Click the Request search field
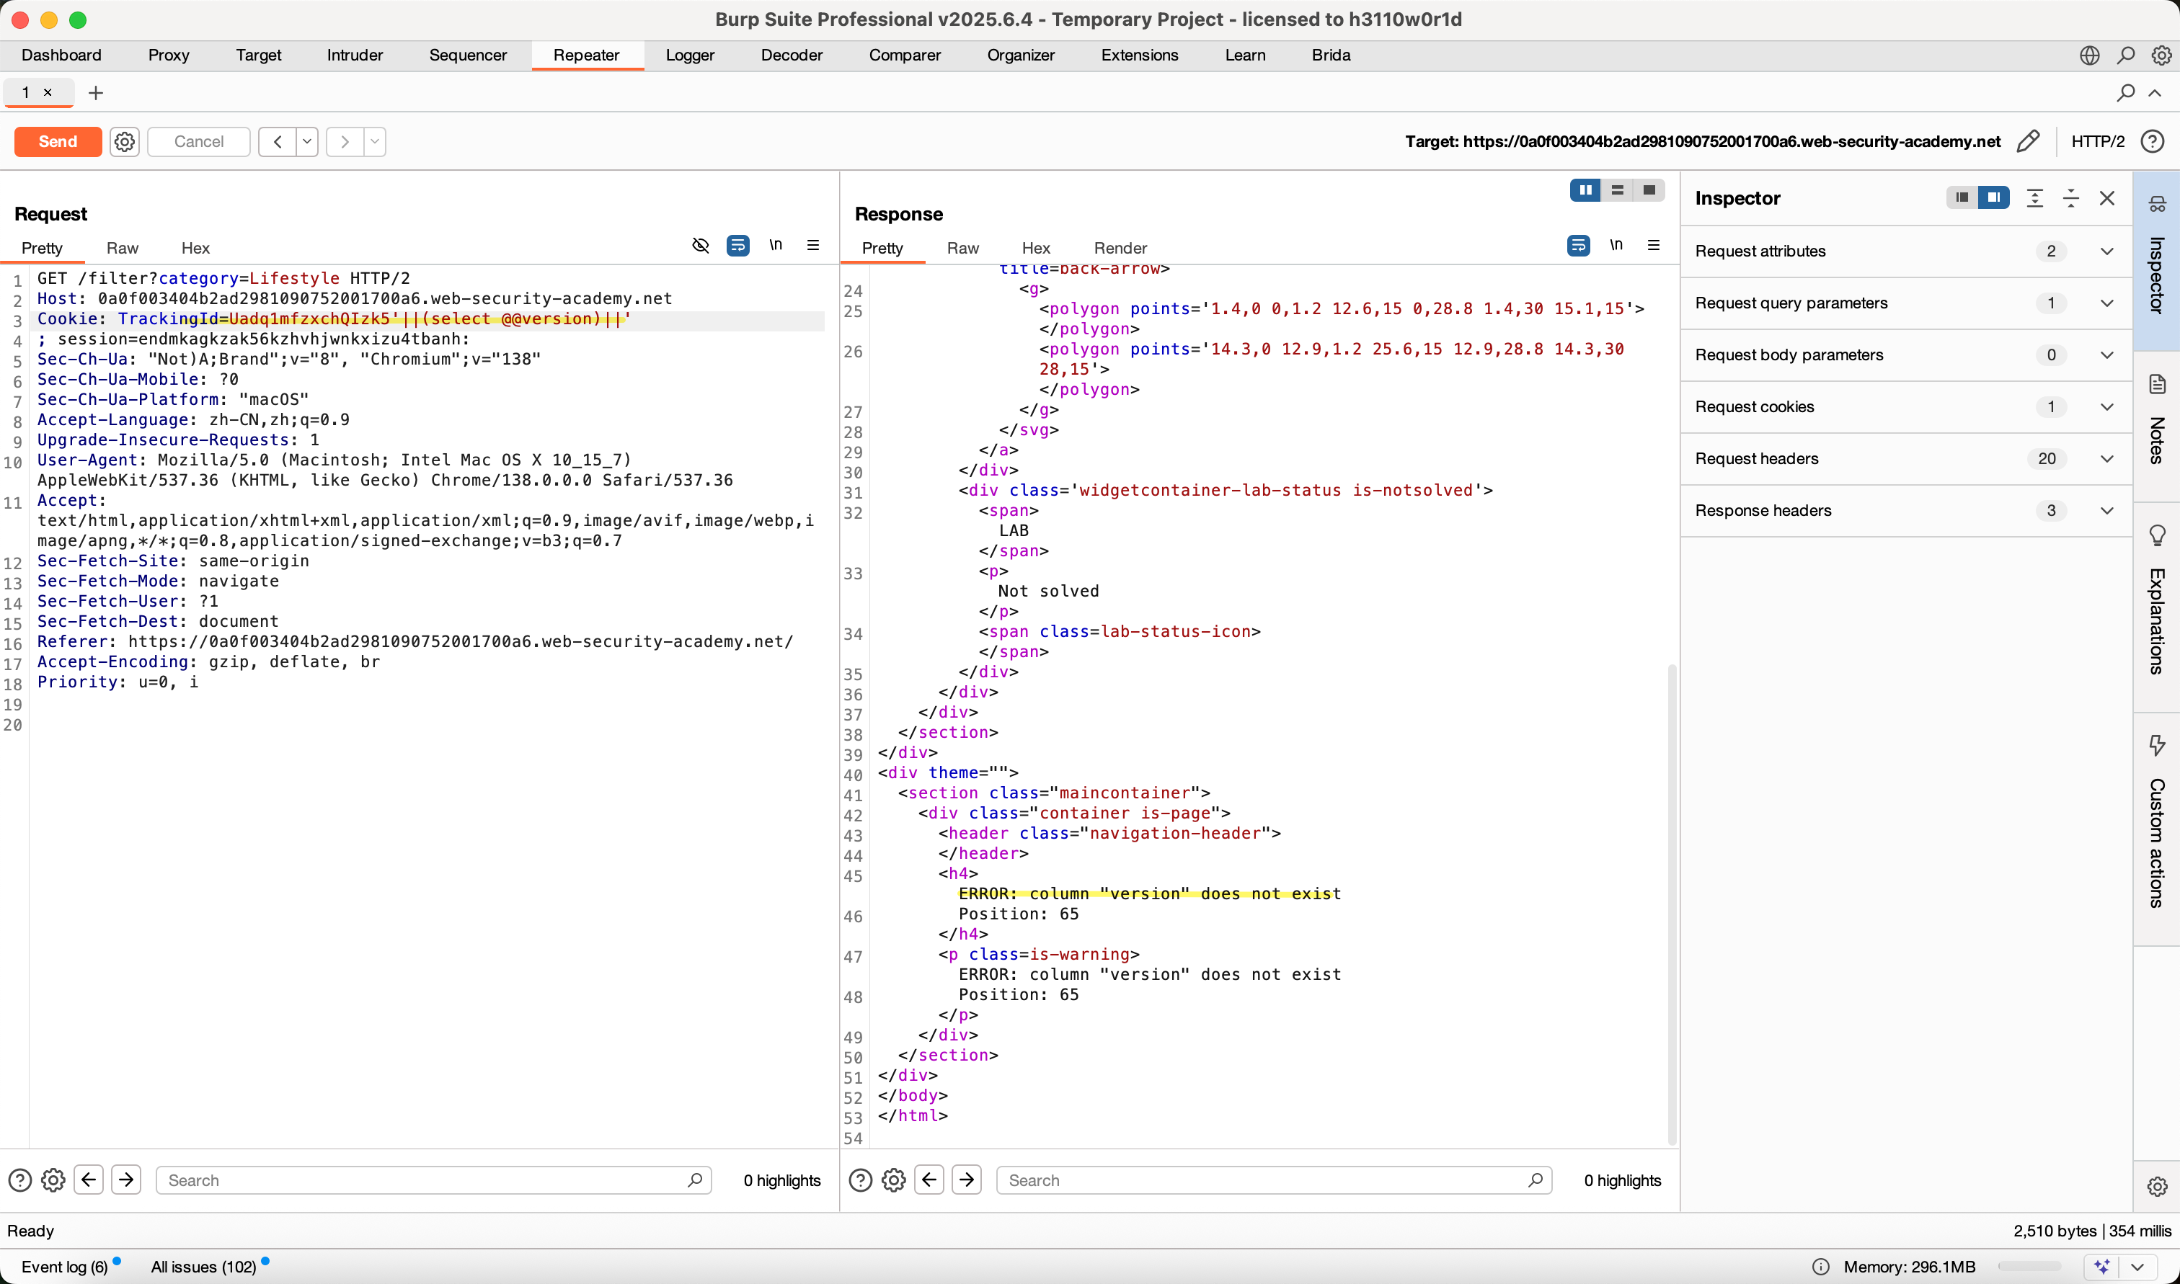Image resolution: width=2180 pixels, height=1284 pixels. [x=433, y=1180]
